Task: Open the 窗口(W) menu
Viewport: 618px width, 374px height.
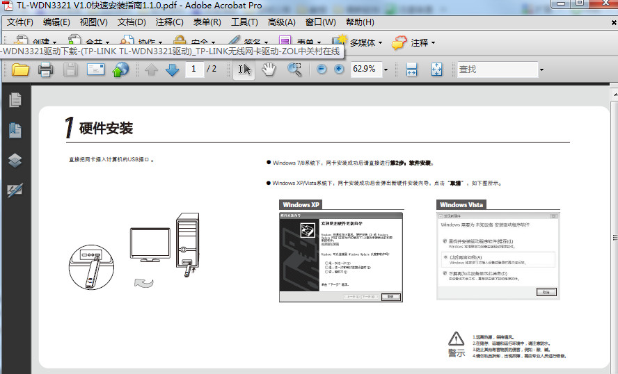Action: click(320, 22)
